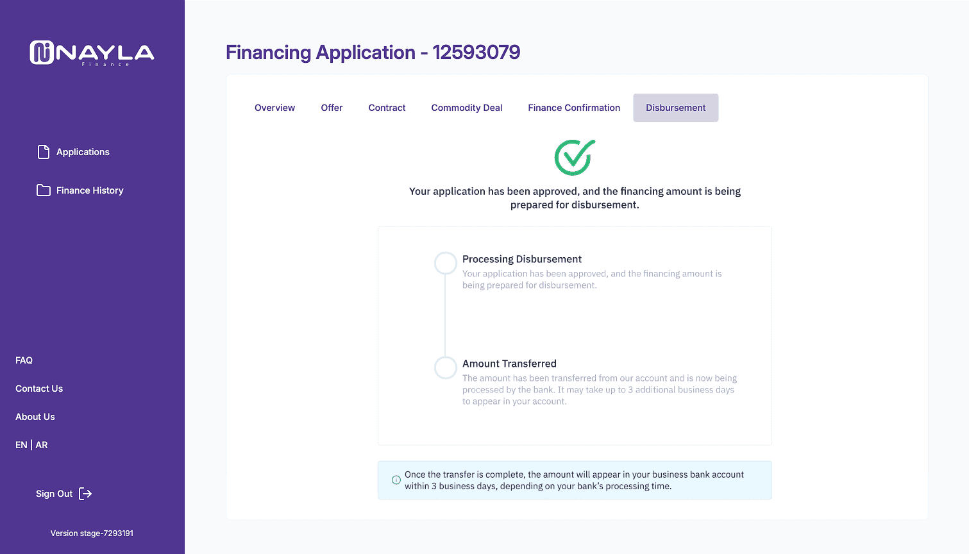The width and height of the screenshot is (969, 554).
Task: Click the green approval checkmark icon
Action: 574,156
